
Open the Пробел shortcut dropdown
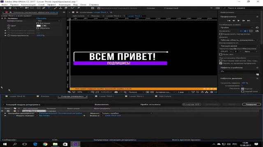pos(237,27)
